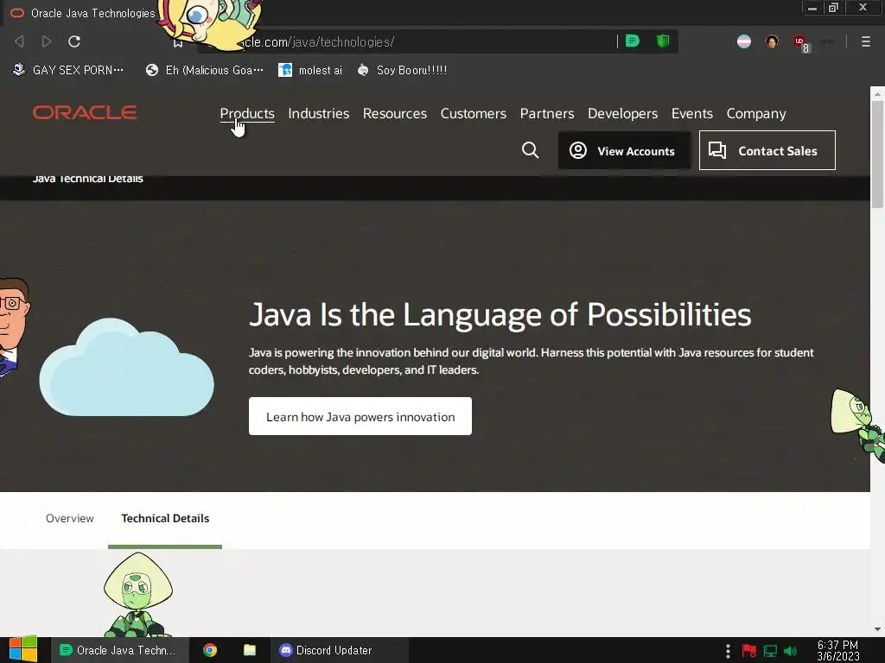The height and width of the screenshot is (663, 885).
Task: Click the blue cloud illustration
Action: point(126,367)
